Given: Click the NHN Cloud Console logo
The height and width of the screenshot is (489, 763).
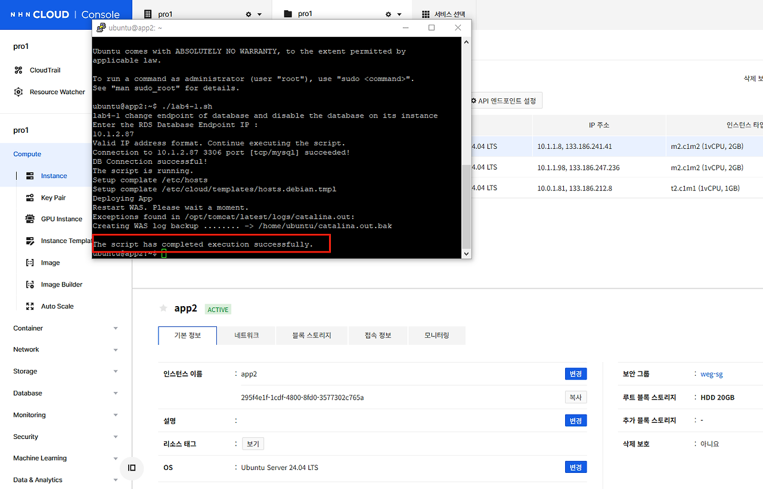Looking at the screenshot, I should (65, 14).
